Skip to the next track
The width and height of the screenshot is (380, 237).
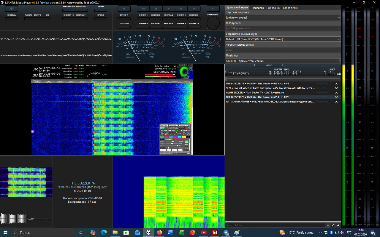click(194, 9)
